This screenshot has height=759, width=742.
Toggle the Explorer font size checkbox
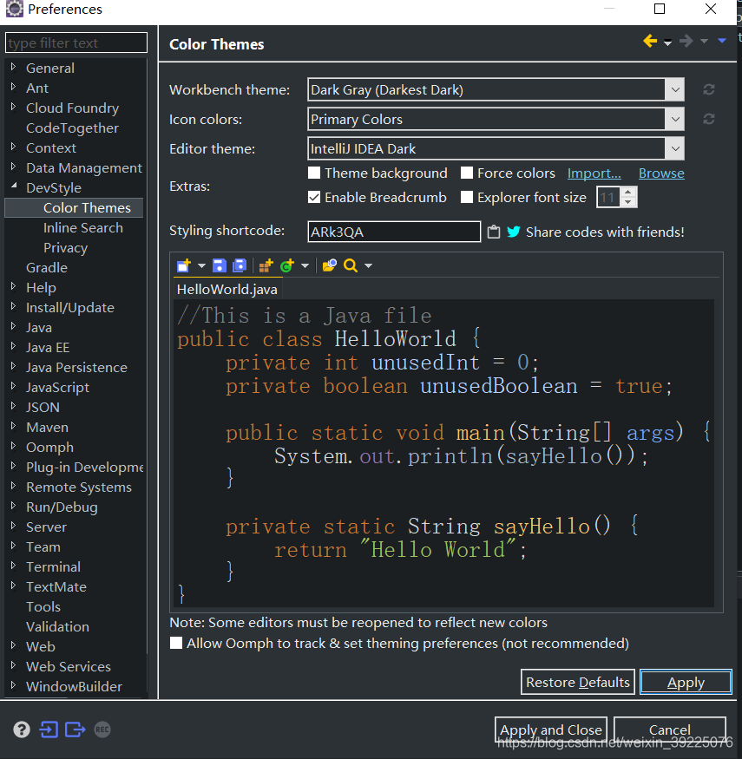[466, 197]
